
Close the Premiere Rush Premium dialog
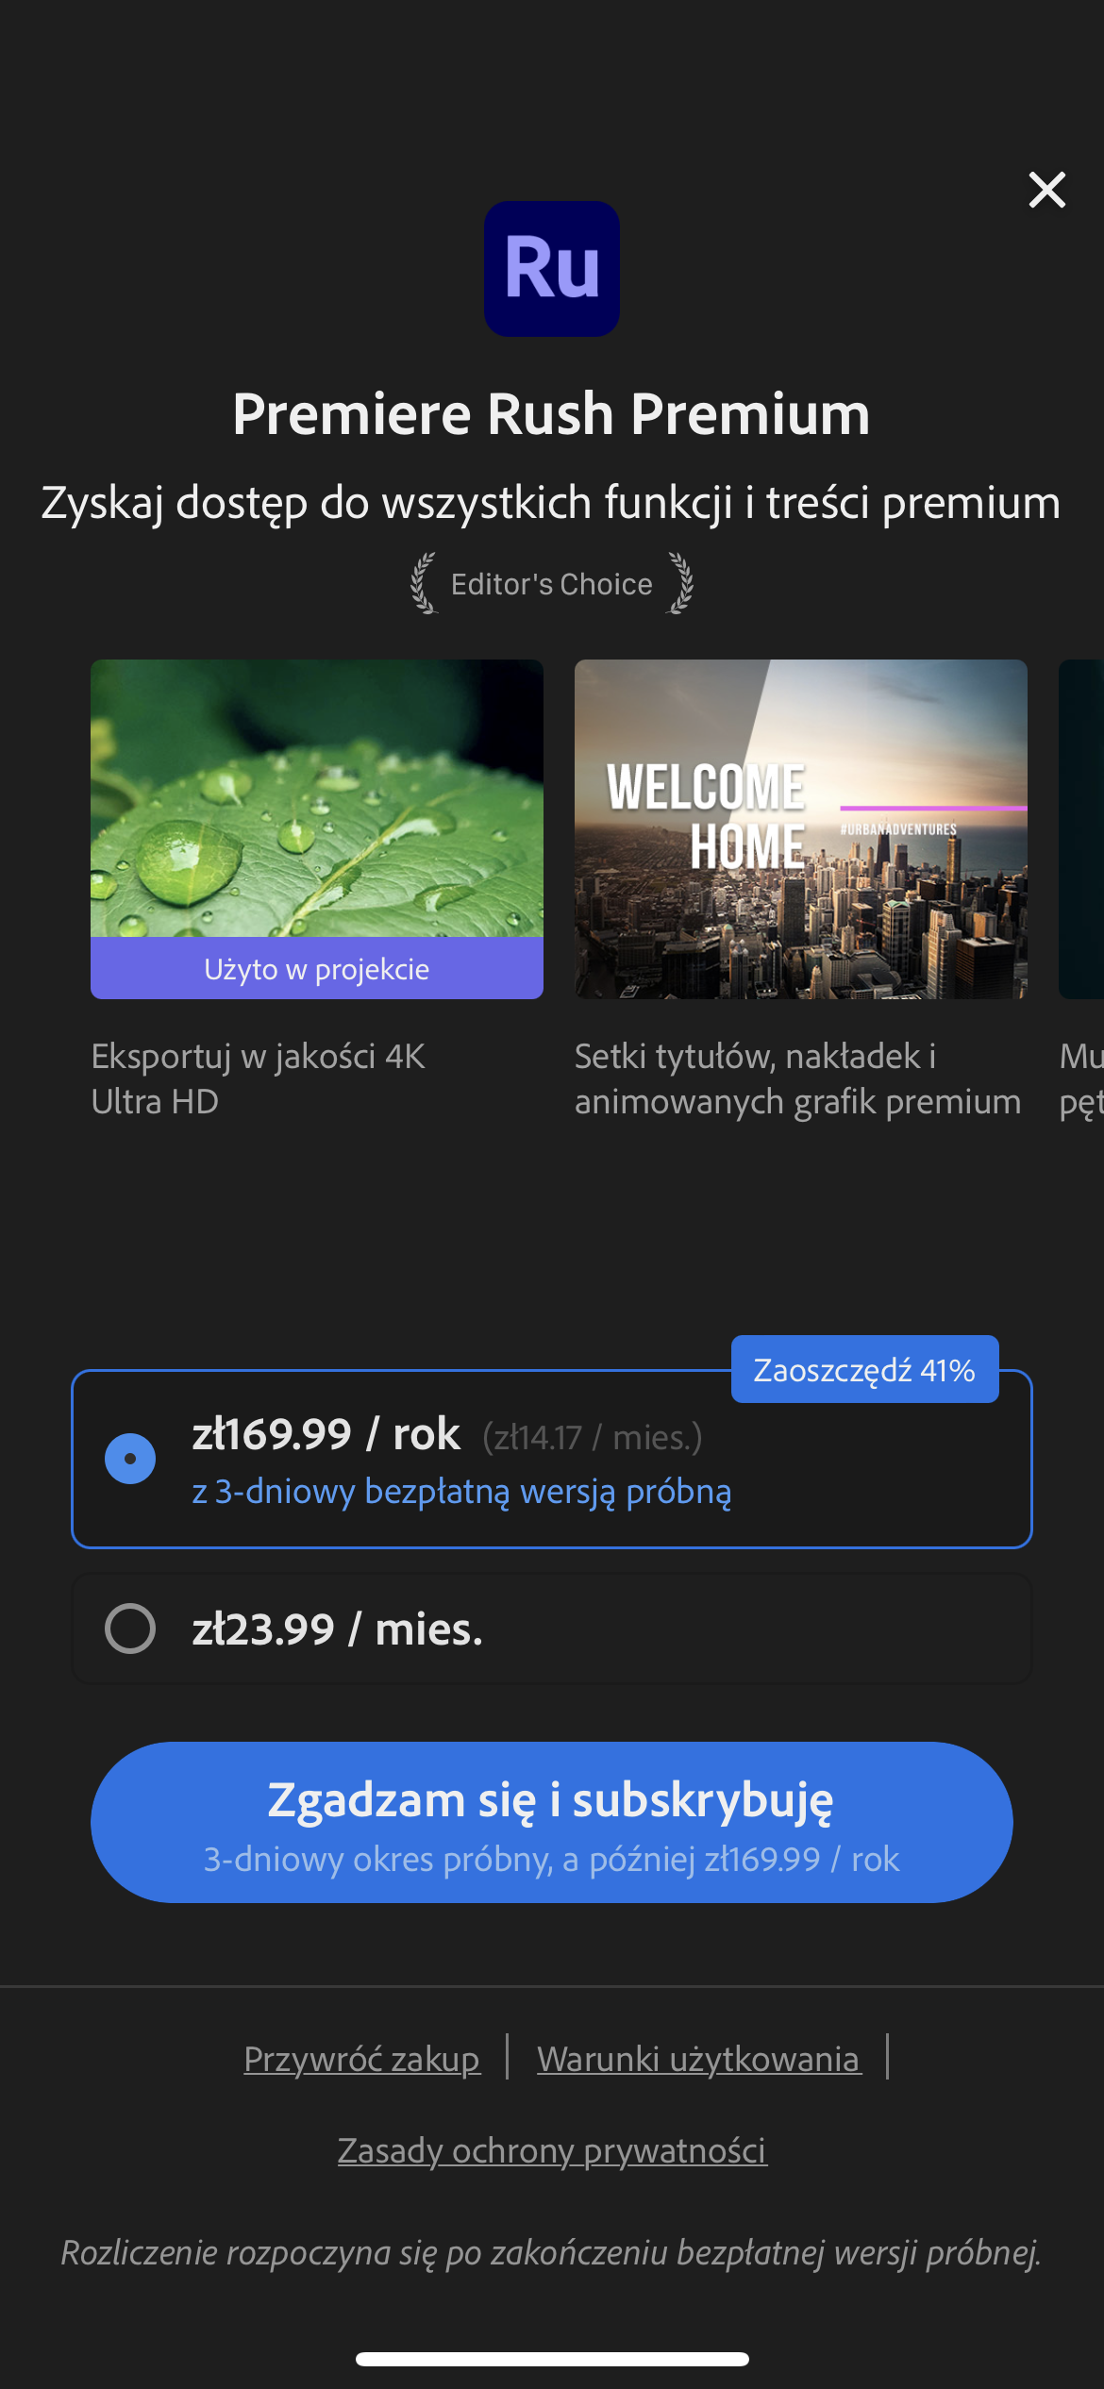tap(1046, 190)
